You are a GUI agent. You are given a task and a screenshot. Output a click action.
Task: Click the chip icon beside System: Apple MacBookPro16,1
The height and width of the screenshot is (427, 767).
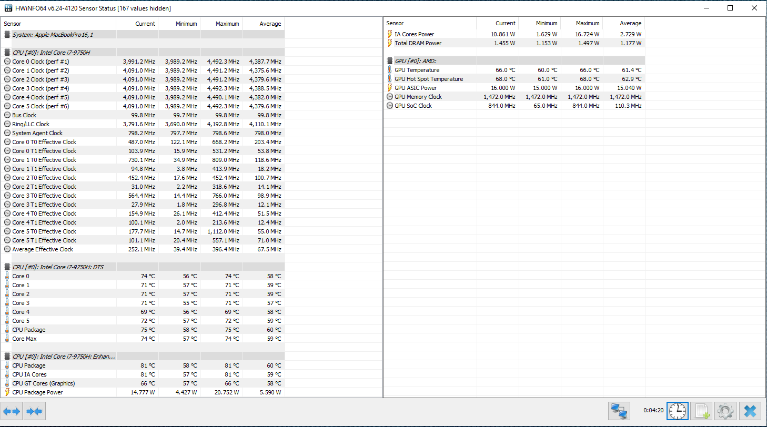click(7, 35)
